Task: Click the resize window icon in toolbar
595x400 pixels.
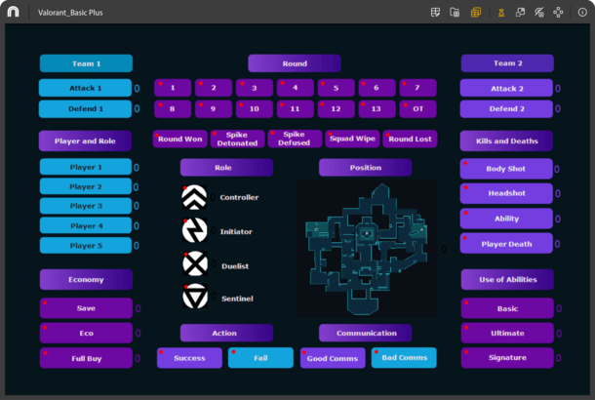Action: coord(520,12)
